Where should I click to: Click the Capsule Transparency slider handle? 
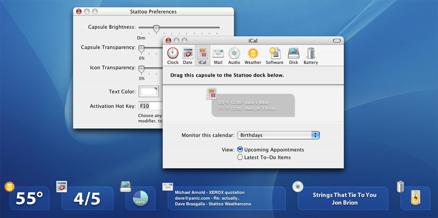pos(141,48)
